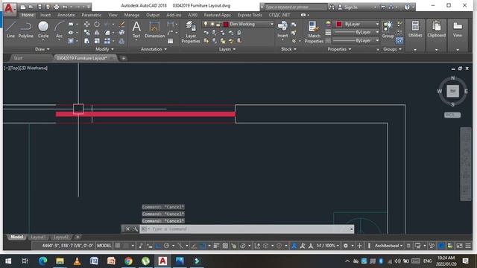477x268 pixels.
Task: Expand the Layers panel
Action: [x=227, y=49]
